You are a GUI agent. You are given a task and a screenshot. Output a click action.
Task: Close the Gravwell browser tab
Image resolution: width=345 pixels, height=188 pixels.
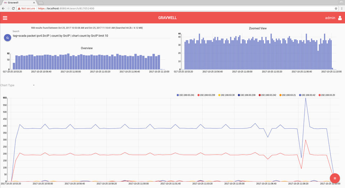pos(34,3)
